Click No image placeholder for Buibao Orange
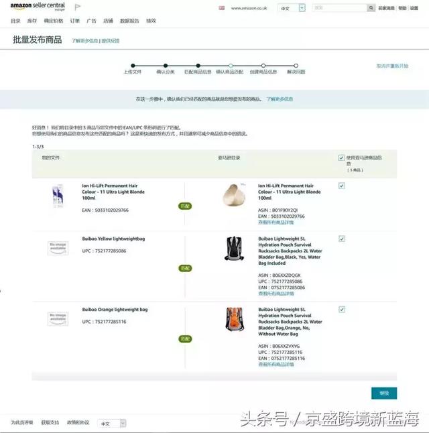Screen dimensions: 429x433 (58, 318)
